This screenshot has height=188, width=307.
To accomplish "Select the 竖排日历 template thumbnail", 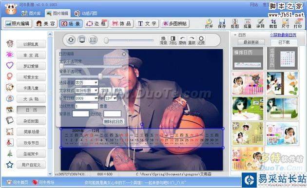I will click(x=282, y=58).
